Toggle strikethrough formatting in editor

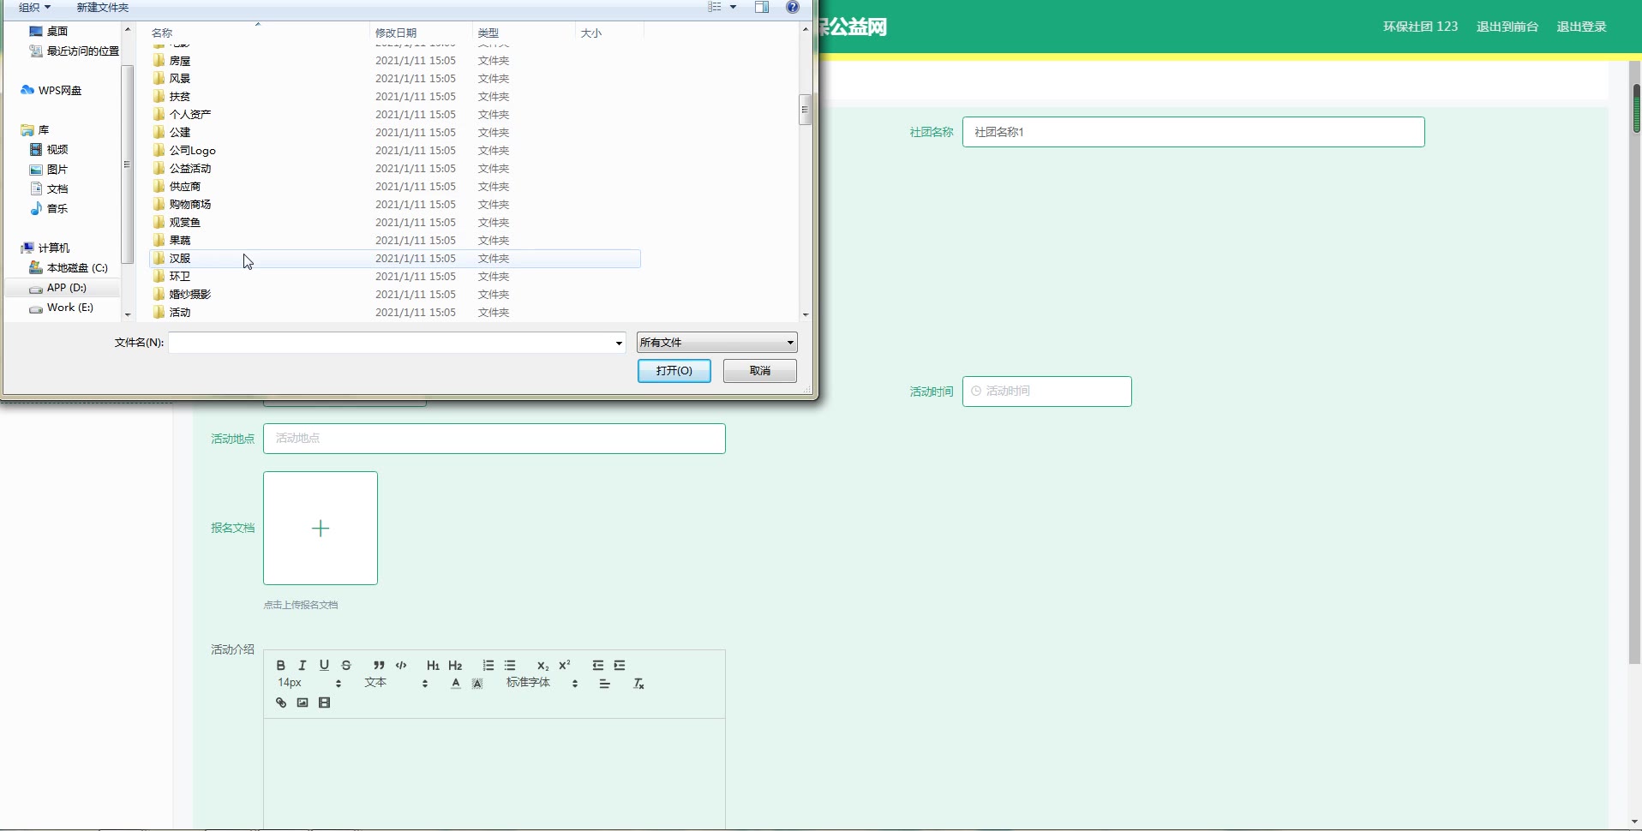click(346, 666)
